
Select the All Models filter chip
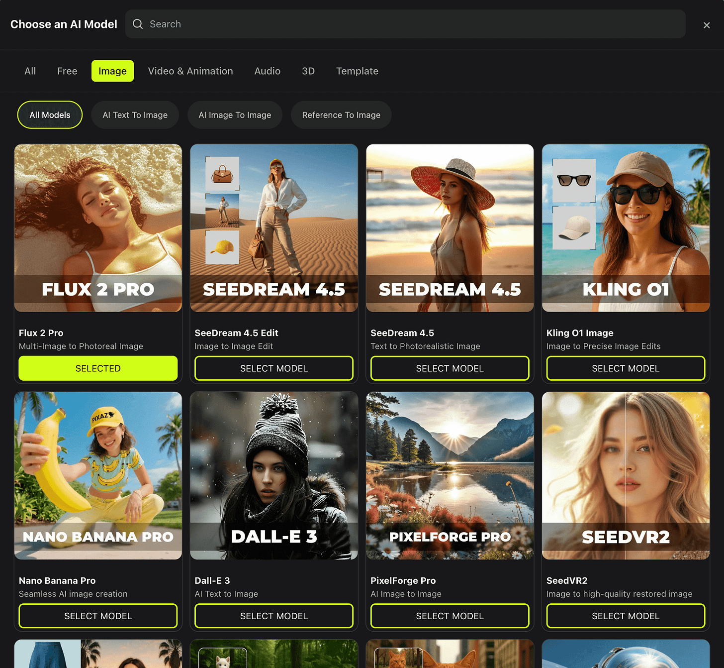(50, 115)
